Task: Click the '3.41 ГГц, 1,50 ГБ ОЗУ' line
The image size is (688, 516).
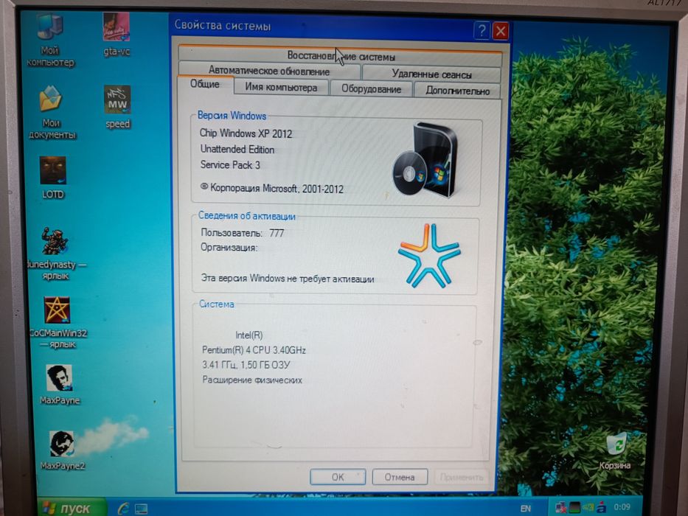Action: [x=246, y=365]
